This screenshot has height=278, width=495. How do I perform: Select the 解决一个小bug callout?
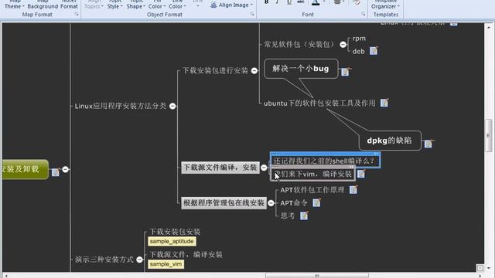[301, 69]
